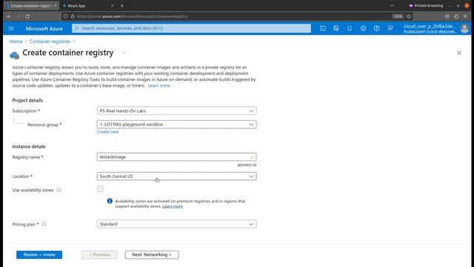Click the browser address bar URL
Image resolution: width=474 pixels, height=267 pixels.
coord(133,16)
